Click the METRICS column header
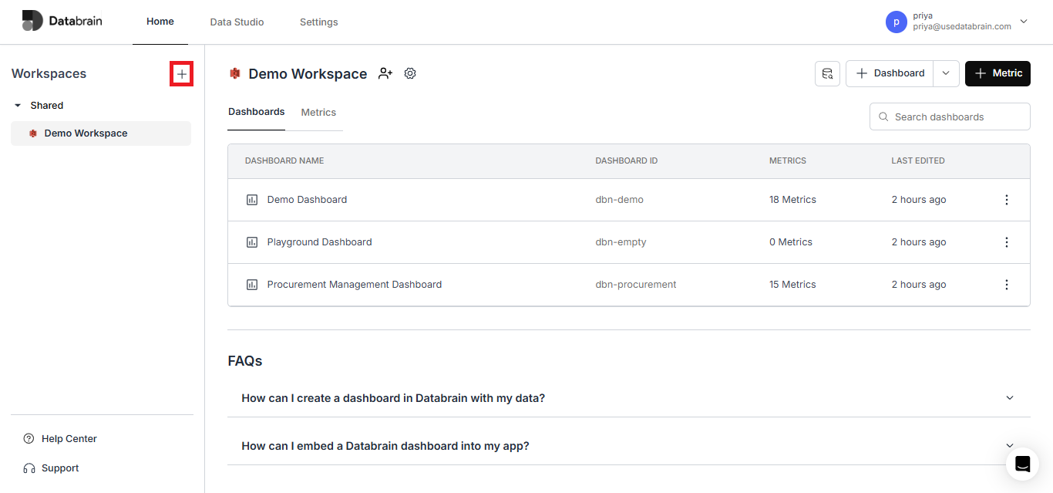1053x493 pixels. click(x=788, y=161)
